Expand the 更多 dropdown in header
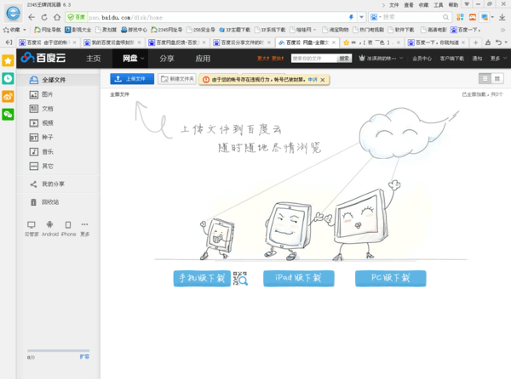This screenshot has height=379, width=511. [x=498, y=58]
